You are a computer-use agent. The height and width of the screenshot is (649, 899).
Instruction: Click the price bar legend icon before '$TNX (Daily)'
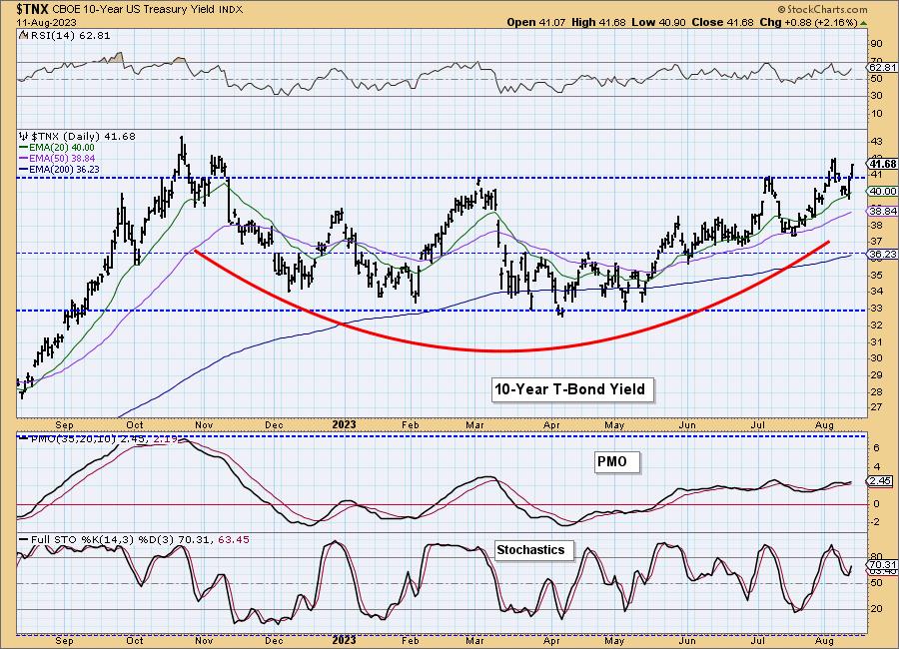click(24, 137)
